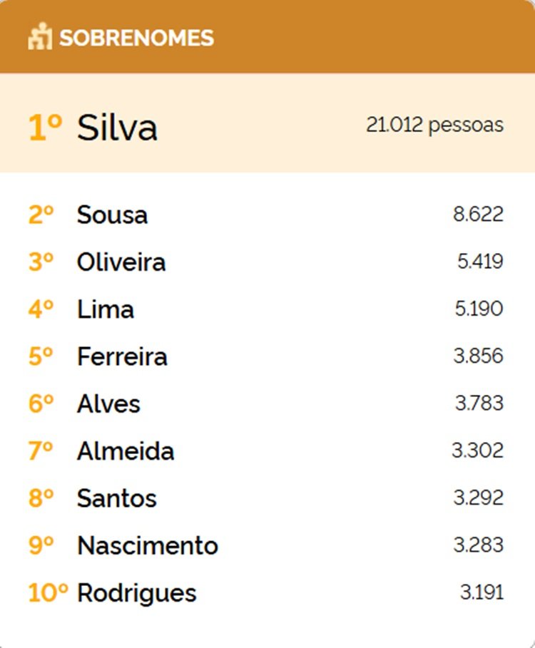This screenshot has height=648, width=535.
Task: Open the Santos surname entry
Action: 116,498
